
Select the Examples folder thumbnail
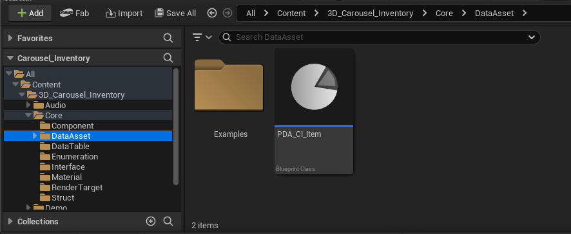(x=229, y=85)
